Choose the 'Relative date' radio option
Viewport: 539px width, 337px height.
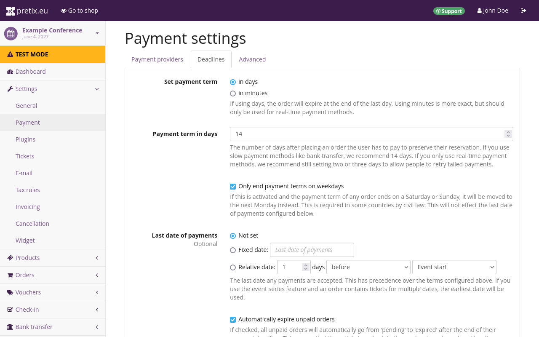click(233, 267)
